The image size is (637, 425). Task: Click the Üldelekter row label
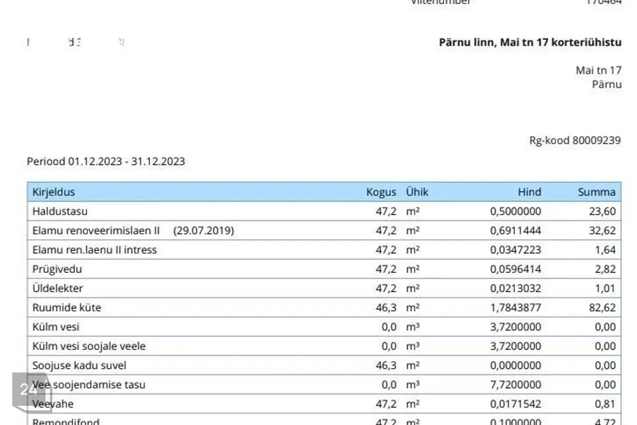pyautogui.click(x=58, y=288)
